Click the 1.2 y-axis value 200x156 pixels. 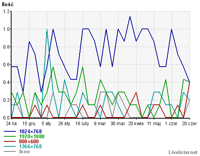(x=6, y=12)
